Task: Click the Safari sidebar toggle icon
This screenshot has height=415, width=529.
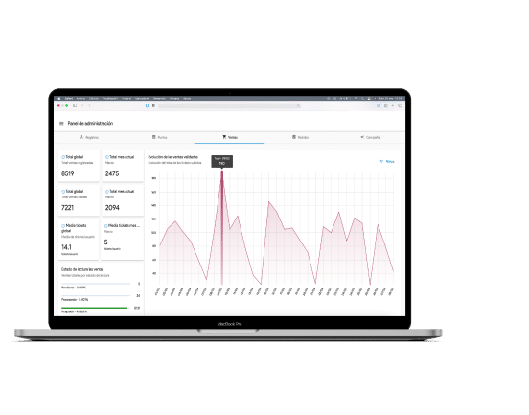Action: [x=75, y=105]
